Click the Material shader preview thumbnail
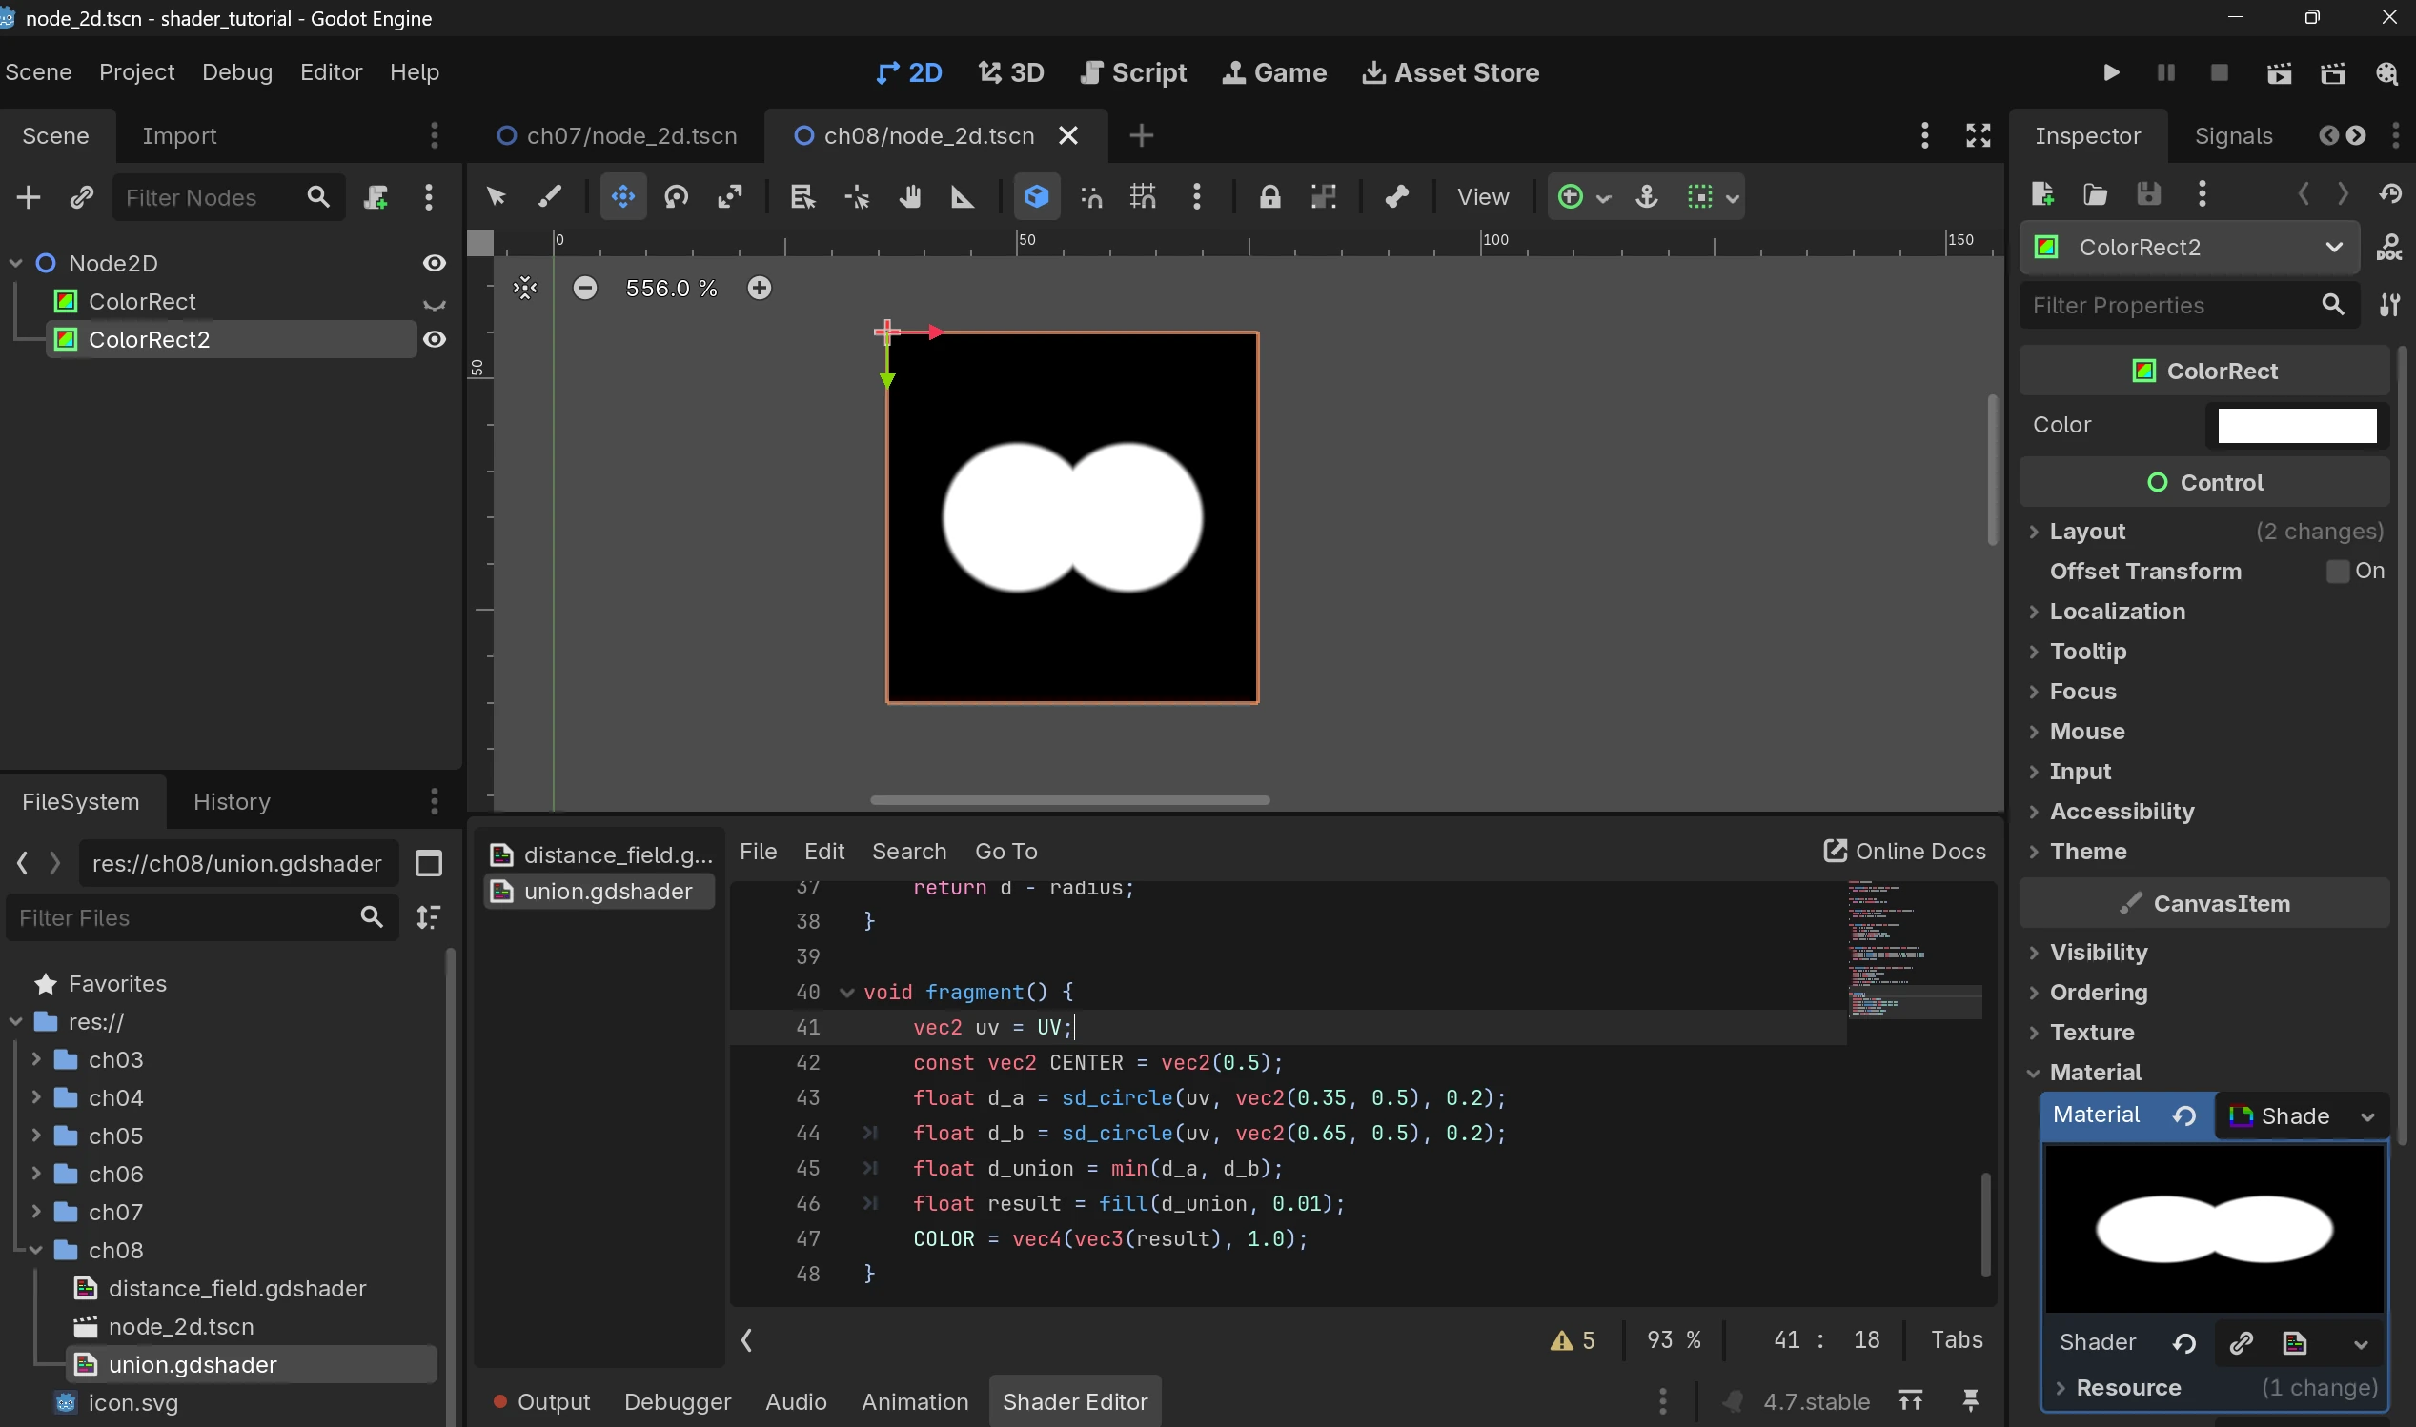The height and width of the screenshot is (1427, 2416). click(2214, 1229)
